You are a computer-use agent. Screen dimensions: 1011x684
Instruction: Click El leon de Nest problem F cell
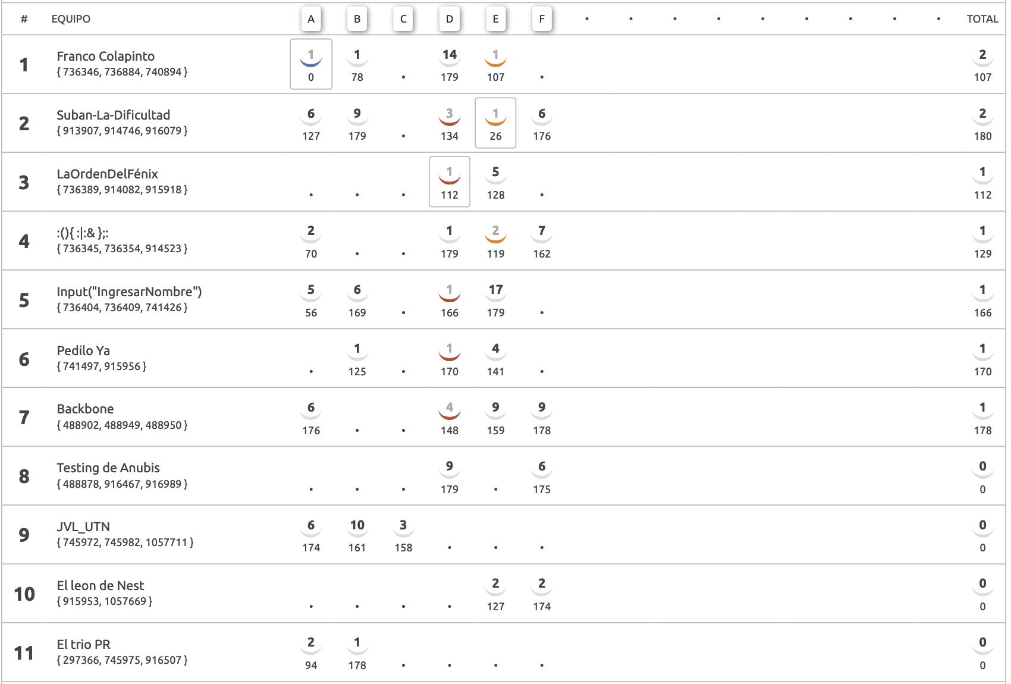click(542, 594)
